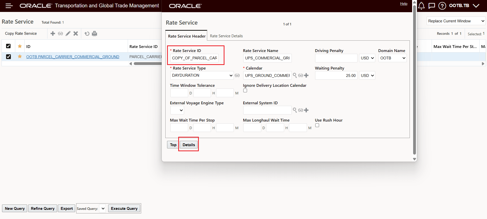Image resolution: width=487 pixels, height=219 pixels.
Task: Open Waiting Penalty currency USD dropdown
Action: (367, 76)
